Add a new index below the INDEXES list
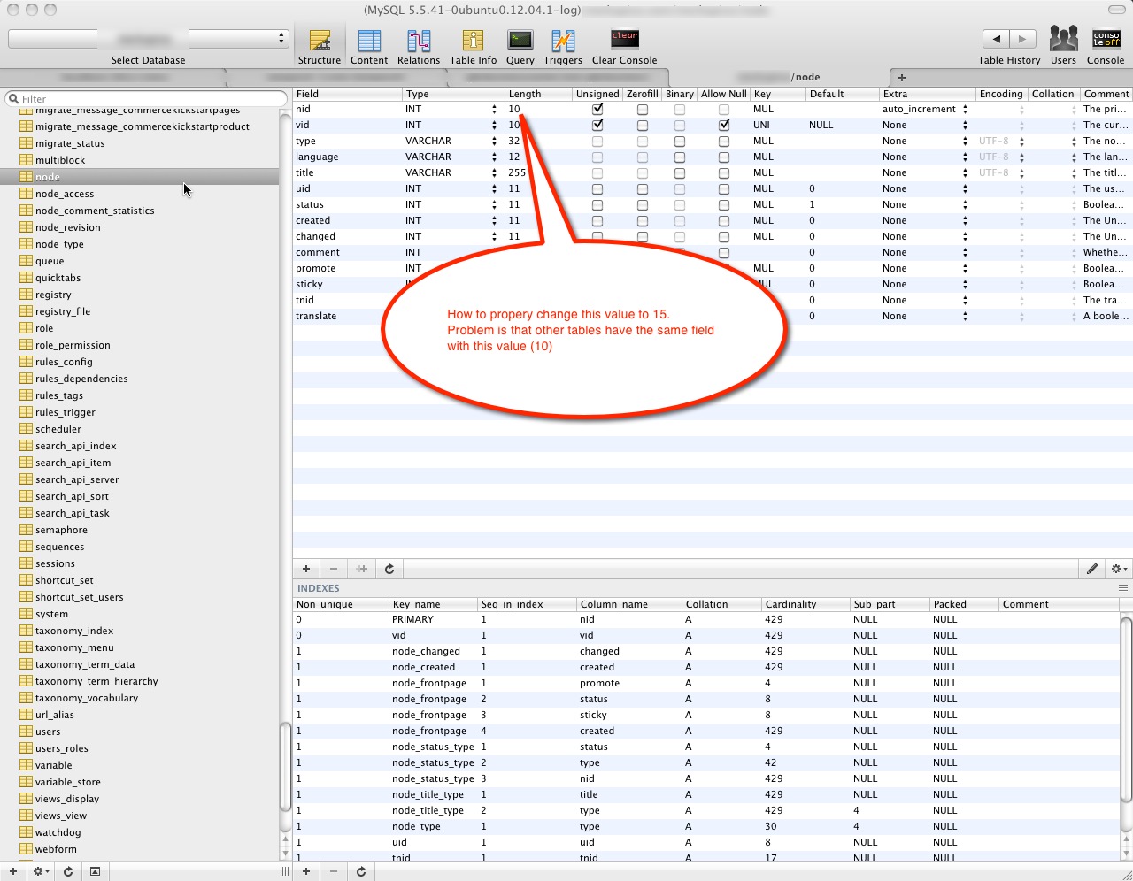This screenshot has height=881, width=1133. (x=306, y=871)
